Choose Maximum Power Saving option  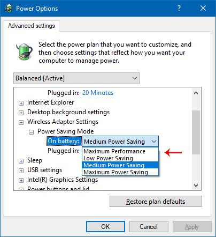(x=120, y=172)
